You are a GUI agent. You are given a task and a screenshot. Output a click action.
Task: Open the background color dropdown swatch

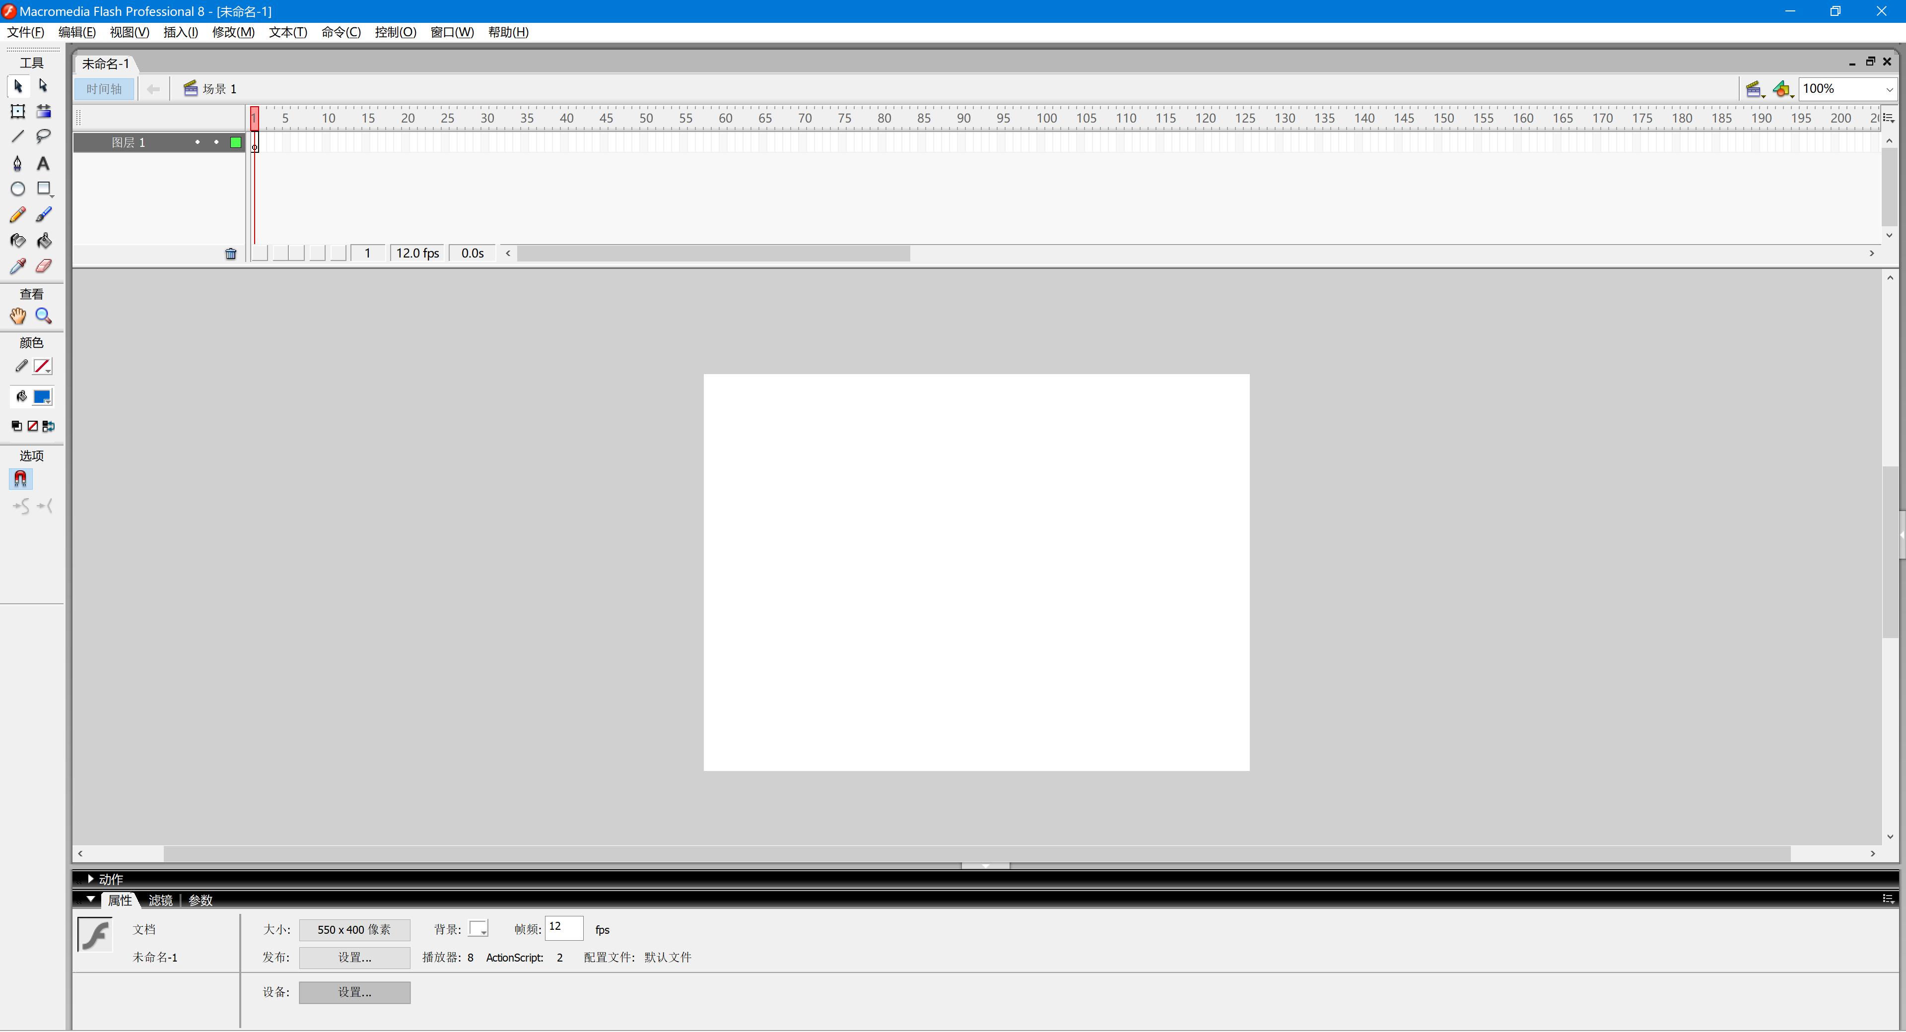point(478,929)
